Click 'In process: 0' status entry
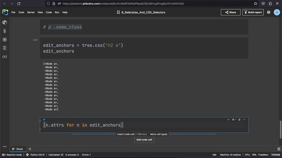The width and height of the screenshot is (282, 158). click(x=72, y=155)
